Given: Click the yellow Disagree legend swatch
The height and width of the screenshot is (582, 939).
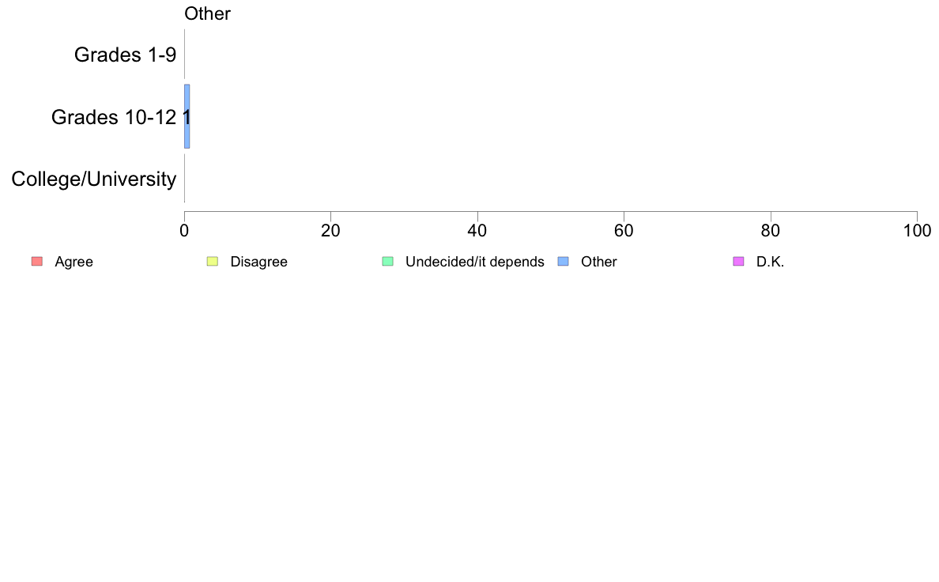Looking at the screenshot, I should pyautogui.click(x=213, y=261).
